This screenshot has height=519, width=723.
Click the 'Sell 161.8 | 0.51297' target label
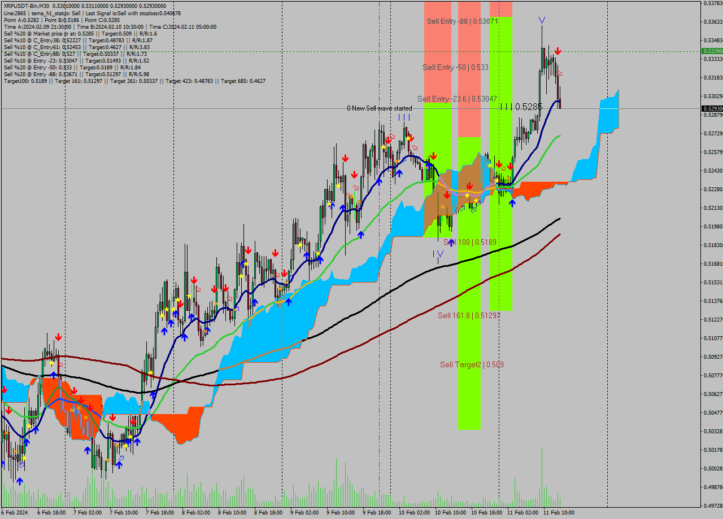469,315
